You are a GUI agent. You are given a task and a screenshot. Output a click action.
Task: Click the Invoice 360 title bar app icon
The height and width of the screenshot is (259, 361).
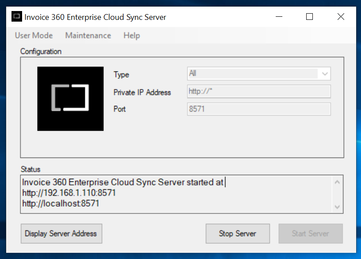(x=17, y=17)
